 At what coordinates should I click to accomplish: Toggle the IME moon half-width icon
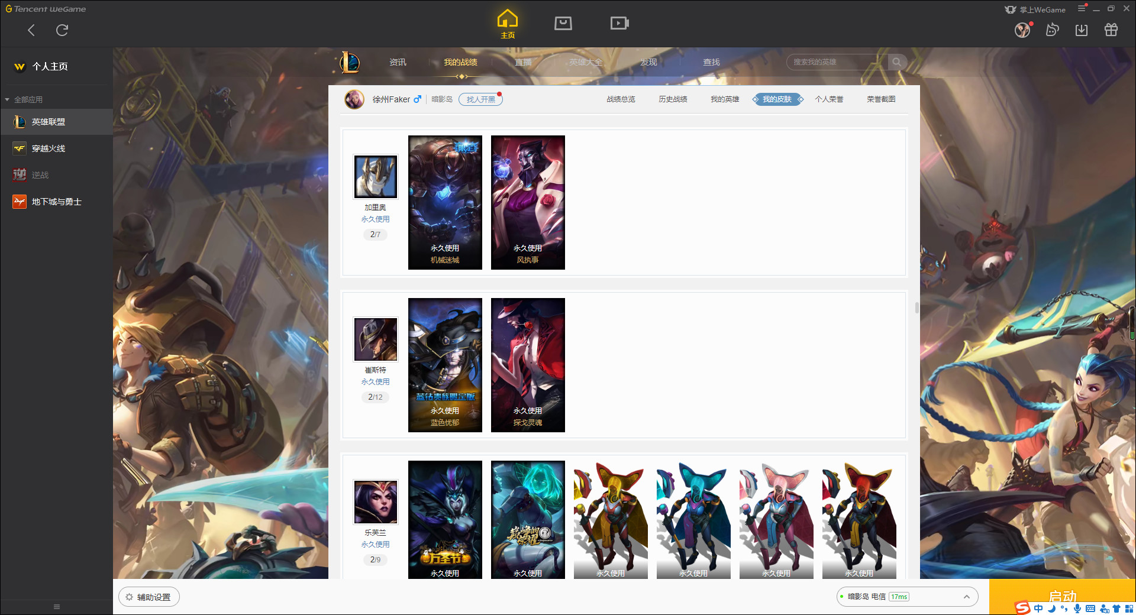[1052, 608]
